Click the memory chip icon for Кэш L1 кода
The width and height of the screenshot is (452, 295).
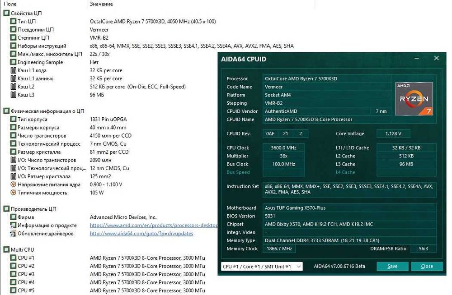13,70
